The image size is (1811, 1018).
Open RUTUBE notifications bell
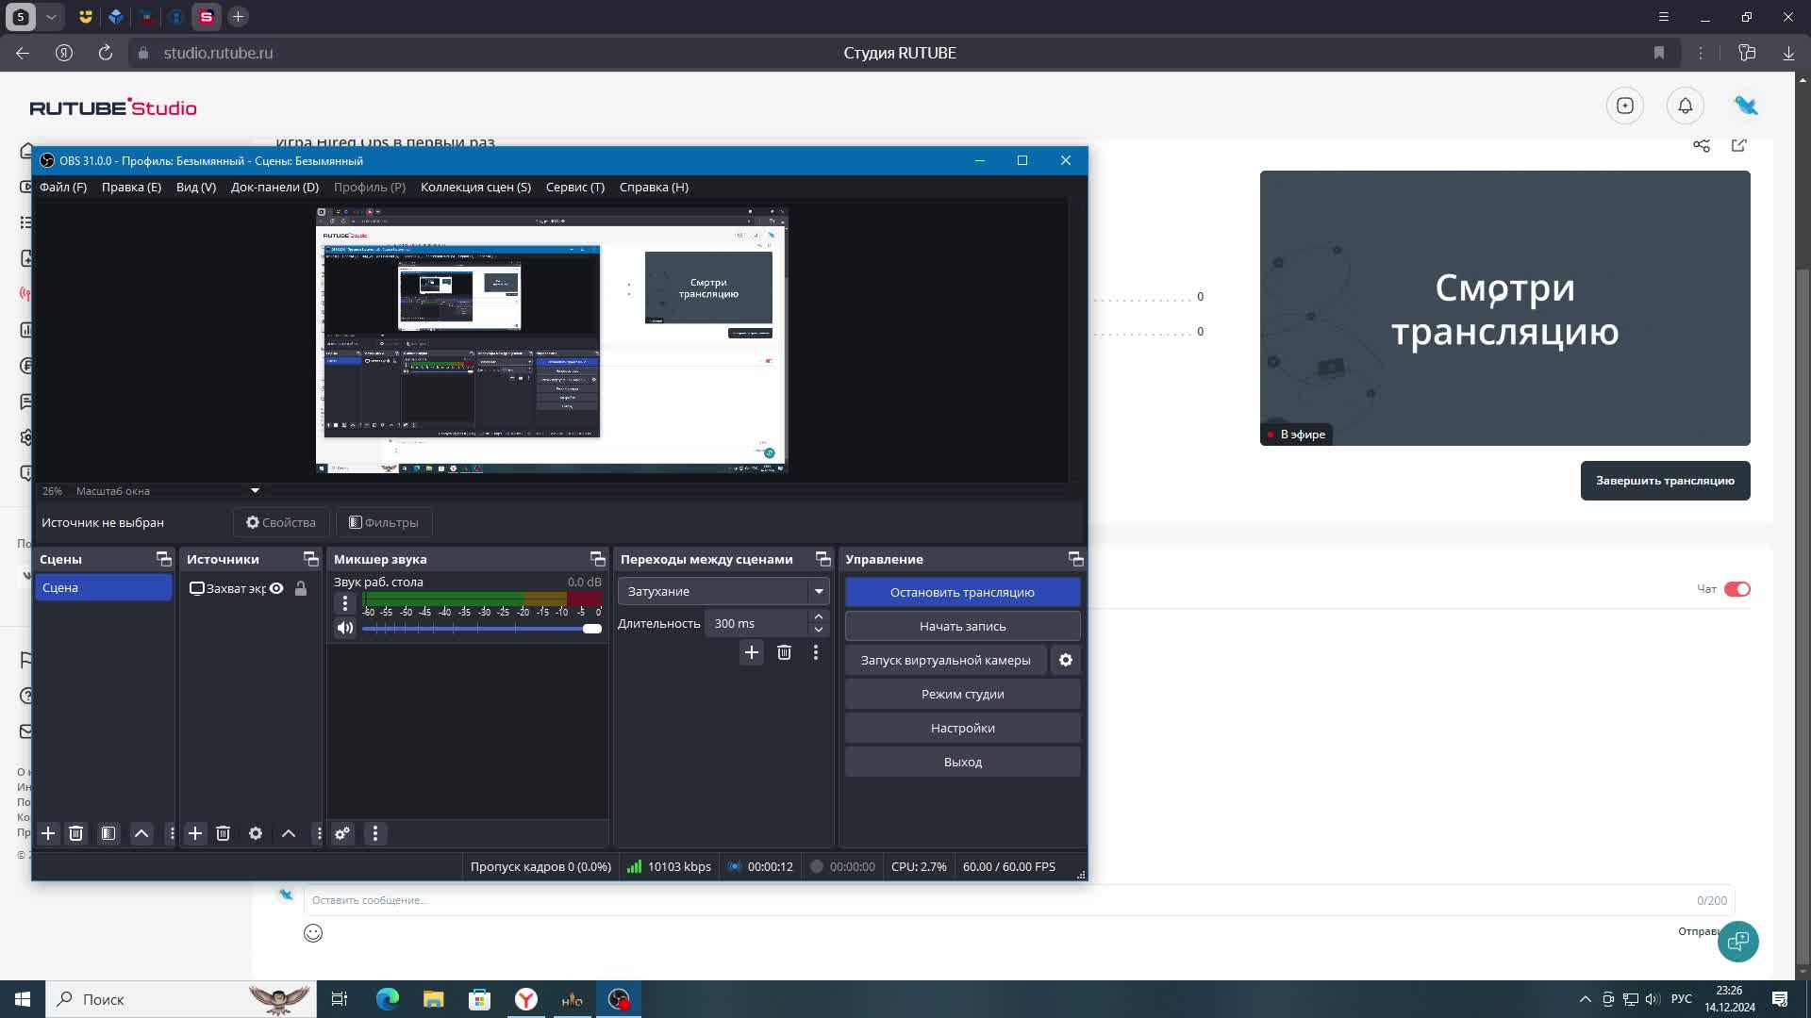point(1686,106)
